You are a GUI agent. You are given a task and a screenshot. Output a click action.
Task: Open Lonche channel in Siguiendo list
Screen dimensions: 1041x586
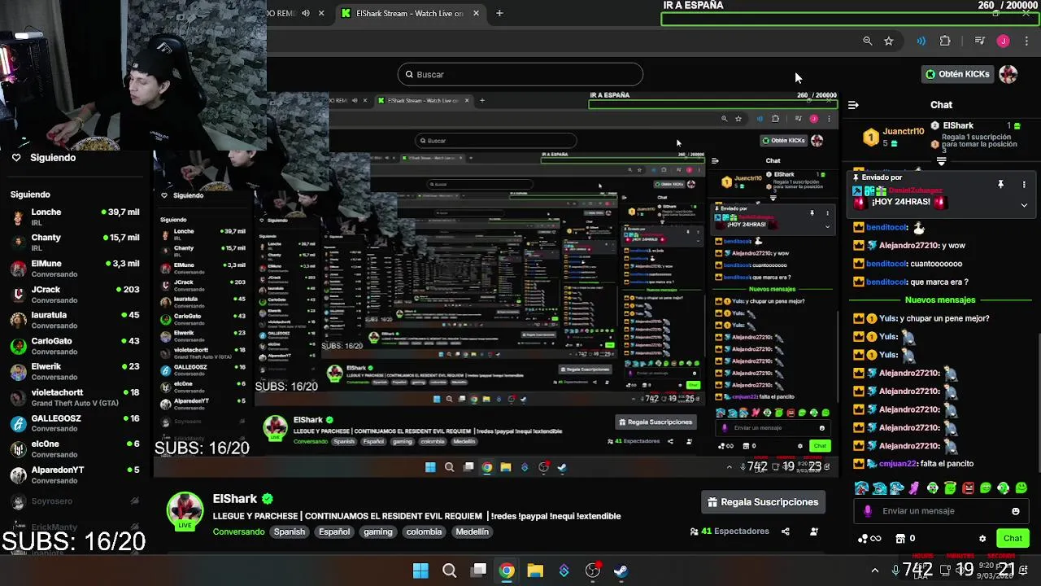pos(75,217)
